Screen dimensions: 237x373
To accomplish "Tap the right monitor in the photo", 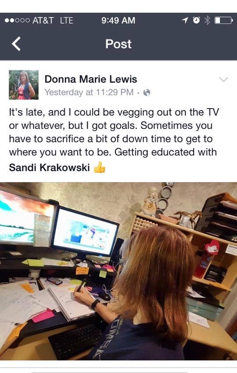I will coord(85,232).
